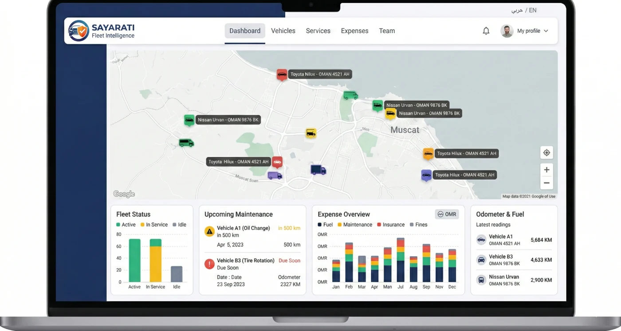Center the map on my location
The width and height of the screenshot is (621, 331).
[x=546, y=152]
